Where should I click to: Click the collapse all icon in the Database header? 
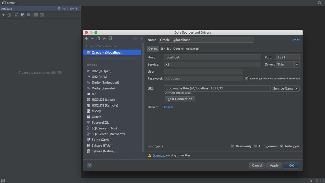(64, 9)
